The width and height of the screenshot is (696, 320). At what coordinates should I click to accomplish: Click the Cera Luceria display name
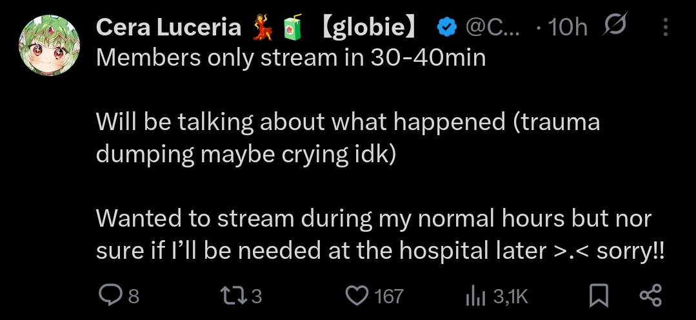point(168,27)
